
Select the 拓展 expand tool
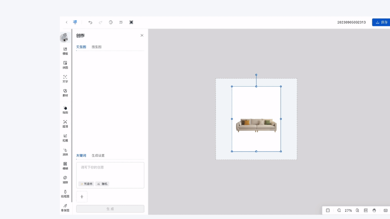click(65, 138)
